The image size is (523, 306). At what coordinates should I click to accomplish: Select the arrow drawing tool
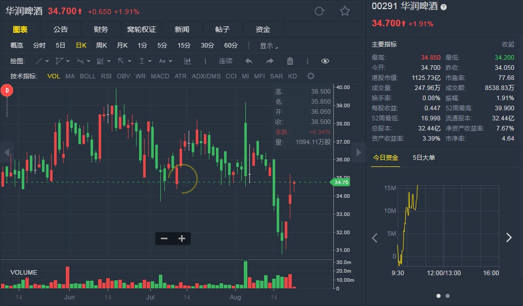121,61
